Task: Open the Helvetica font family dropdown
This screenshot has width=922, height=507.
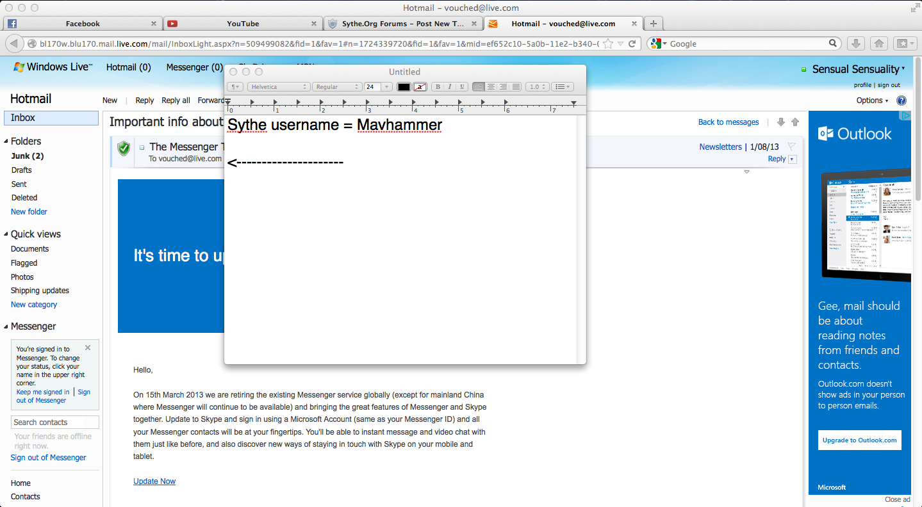Action: click(279, 87)
